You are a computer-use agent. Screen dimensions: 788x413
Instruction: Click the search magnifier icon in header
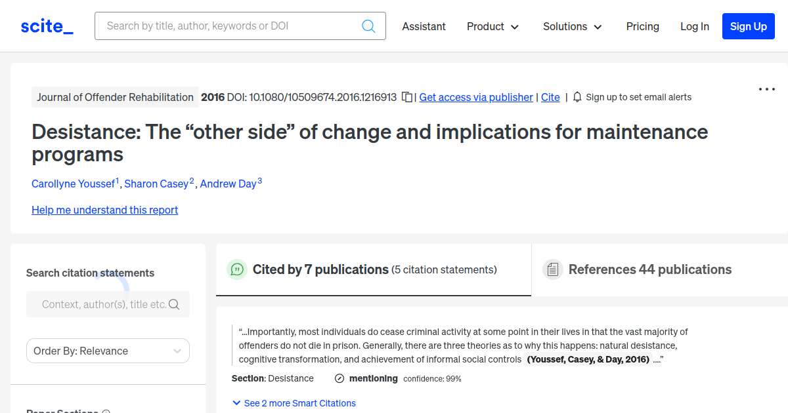368,26
